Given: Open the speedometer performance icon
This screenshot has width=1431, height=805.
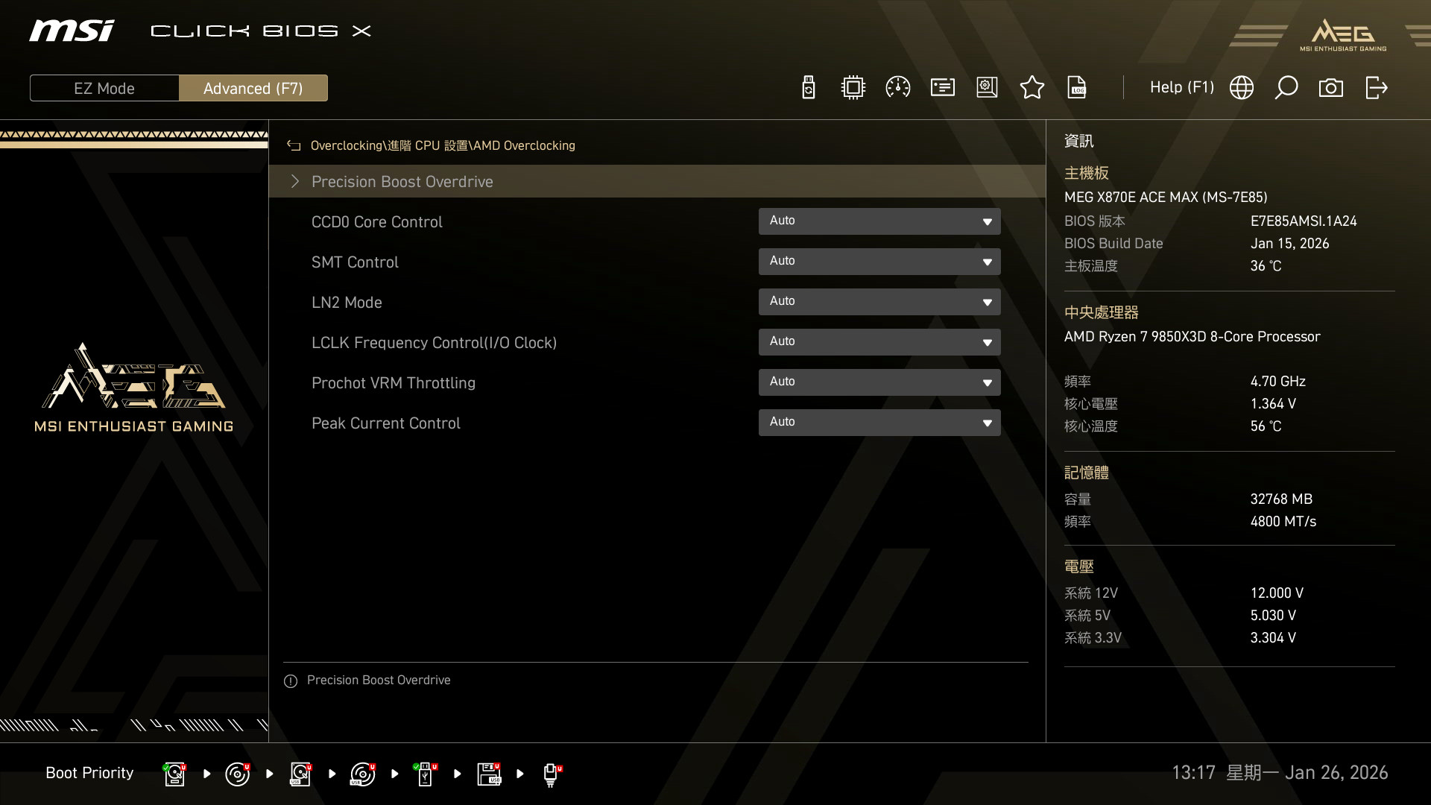Looking at the screenshot, I should [x=897, y=88].
